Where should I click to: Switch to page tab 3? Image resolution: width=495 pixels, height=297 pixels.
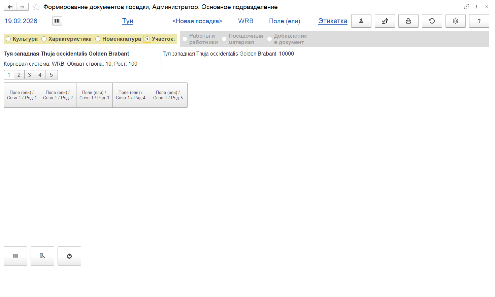[30, 75]
